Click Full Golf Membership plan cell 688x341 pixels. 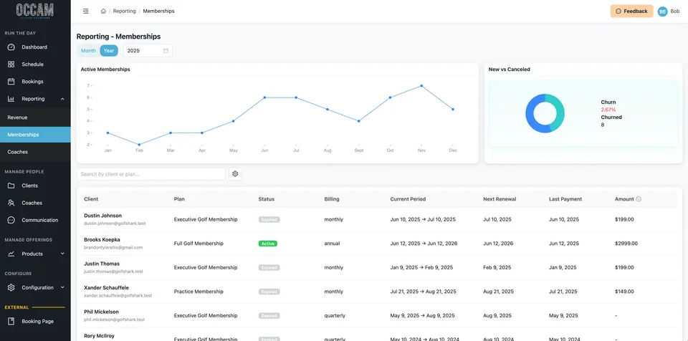point(199,243)
